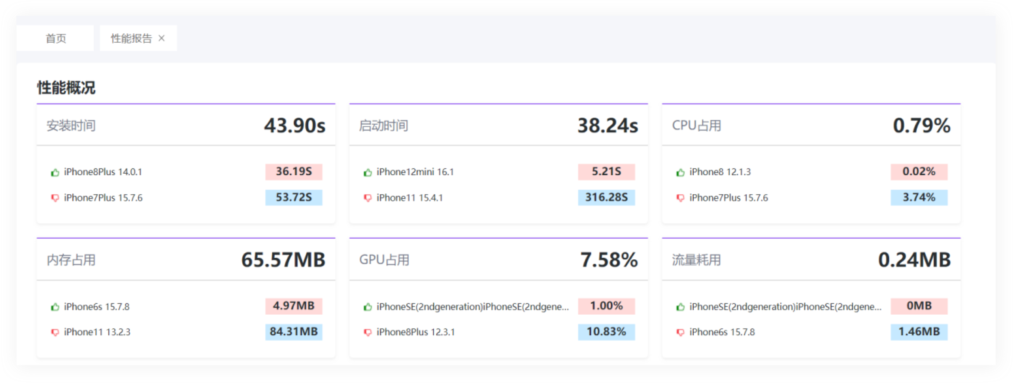Open the truncated iPhoneSE device name under GPU占用
This screenshot has height=383, width=1014.
[472, 307]
